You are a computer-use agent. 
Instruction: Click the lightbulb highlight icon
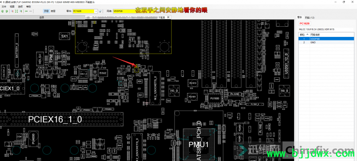click(x=100, y=11)
